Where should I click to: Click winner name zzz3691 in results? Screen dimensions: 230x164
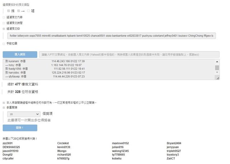8,143
